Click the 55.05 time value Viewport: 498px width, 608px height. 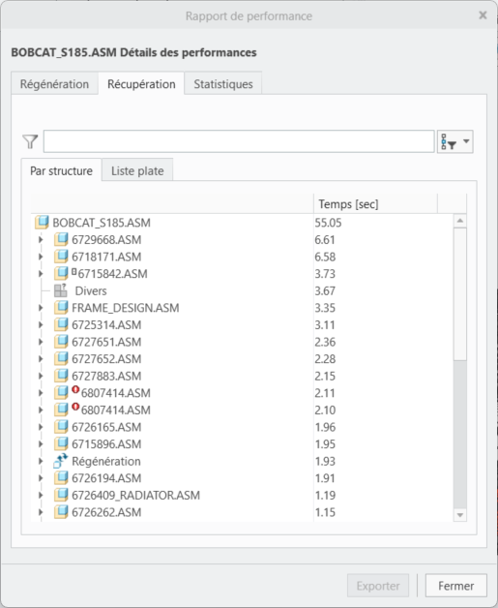[328, 223]
